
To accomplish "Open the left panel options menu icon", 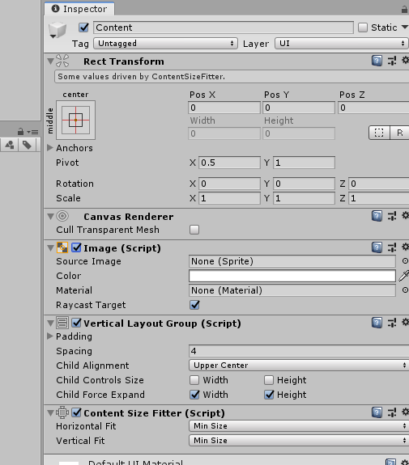I will tap(32, 132).
